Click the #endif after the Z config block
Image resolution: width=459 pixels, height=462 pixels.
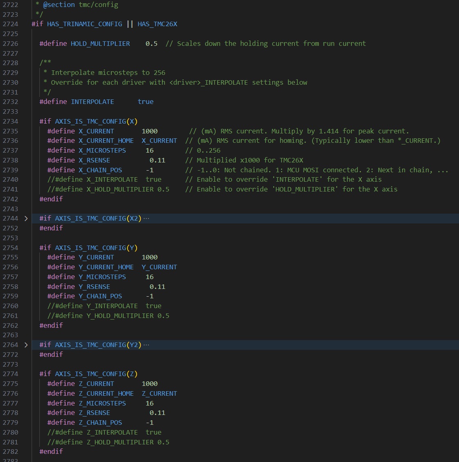(51, 452)
